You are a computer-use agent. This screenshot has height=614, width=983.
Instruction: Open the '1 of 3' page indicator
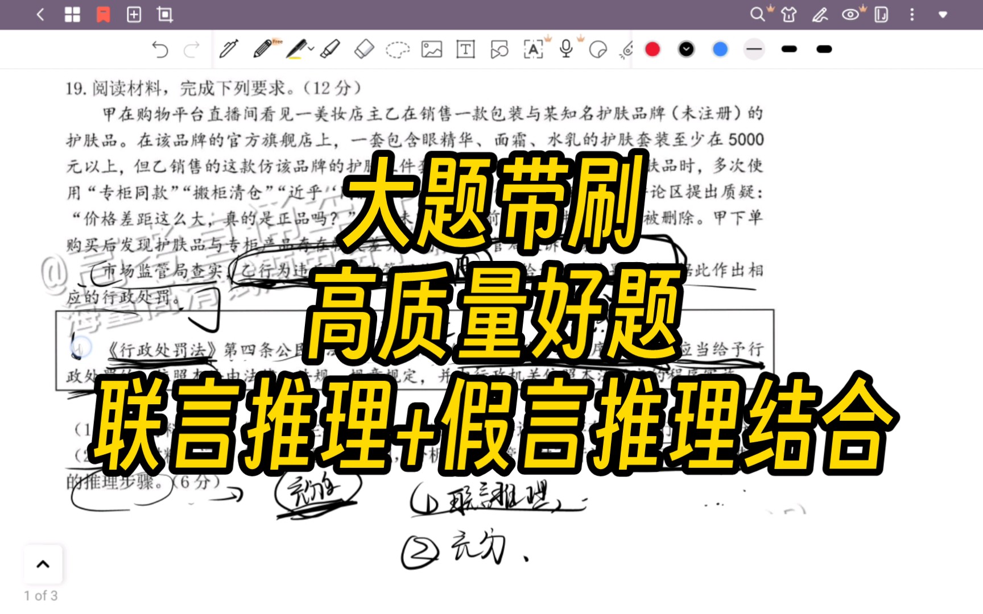(41, 596)
